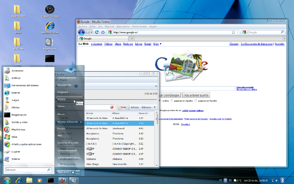This screenshot has height=184, width=294.
Task: Click Artistas filter in Rhythmbox
Action: [x=135, y=107]
